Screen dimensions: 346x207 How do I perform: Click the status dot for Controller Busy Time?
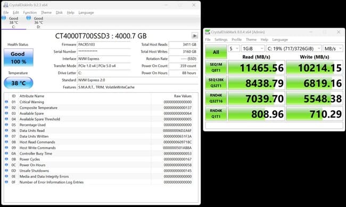[6, 153]
